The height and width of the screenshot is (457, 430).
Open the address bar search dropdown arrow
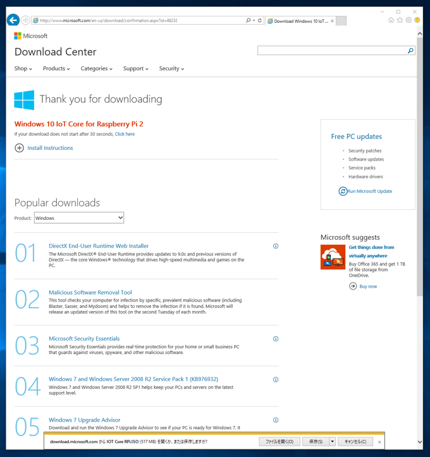point(254,20)
